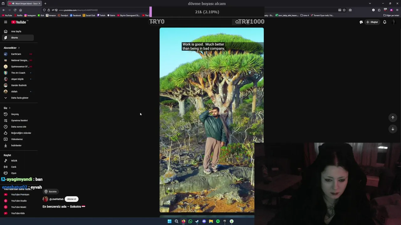Go to previous Short with up arrow
This screenshot has width=401, height=225.
coord(393,117)
